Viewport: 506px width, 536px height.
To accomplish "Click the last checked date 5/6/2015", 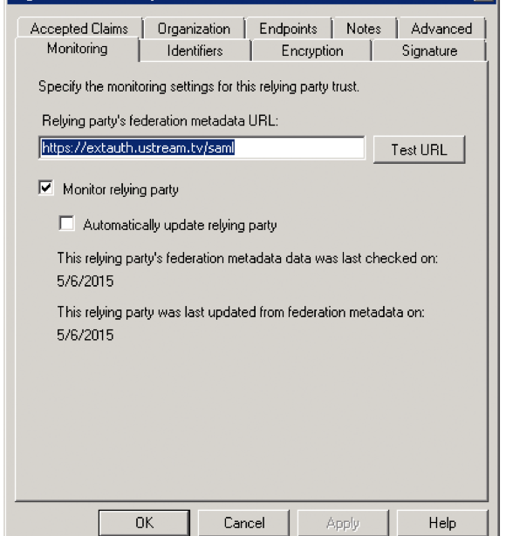I will pyautogui.click(x=85, y=281).
